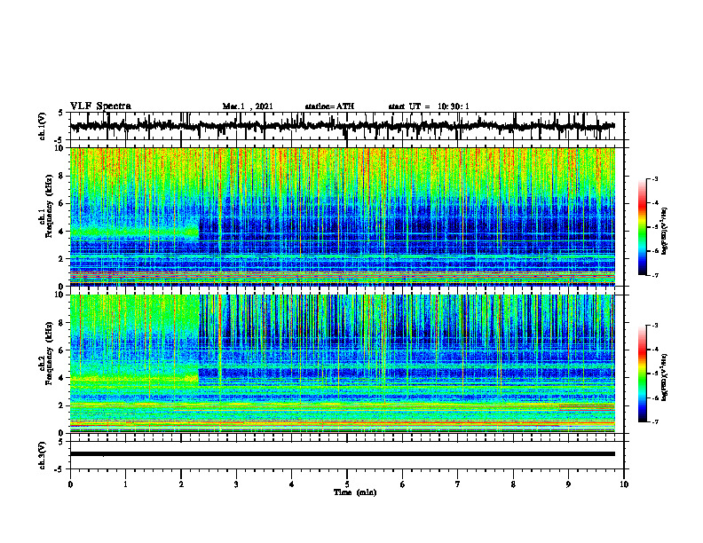Click time axis tick label "1"
The width and height of the screenshot is (703, 543).
tap(125, 484)
